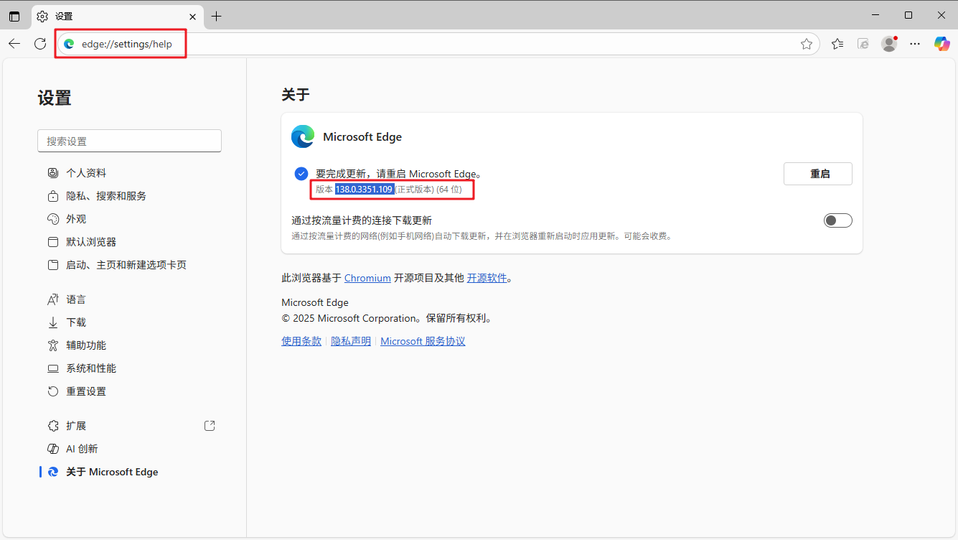Open 扩展 in the sidebar
This screenshot has height=540, width=958.
coord(129,426)
